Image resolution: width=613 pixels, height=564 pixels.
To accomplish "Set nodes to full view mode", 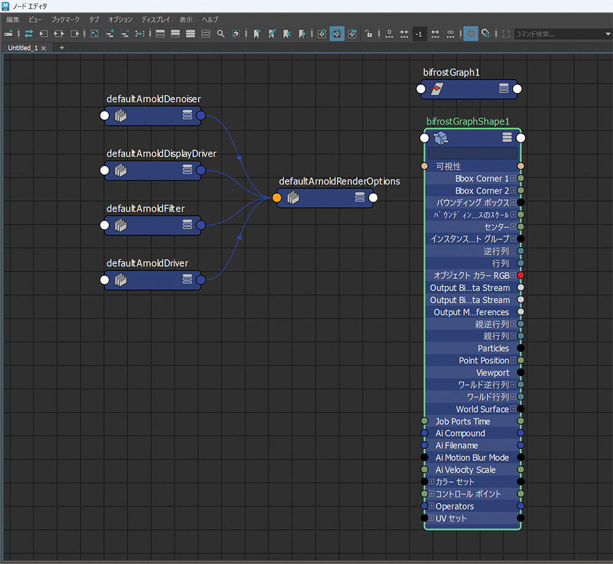I will click(x=191, y=34).
